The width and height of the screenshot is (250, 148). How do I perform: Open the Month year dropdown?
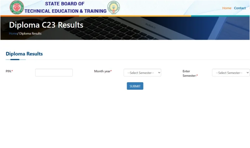(x=142, y=73)
